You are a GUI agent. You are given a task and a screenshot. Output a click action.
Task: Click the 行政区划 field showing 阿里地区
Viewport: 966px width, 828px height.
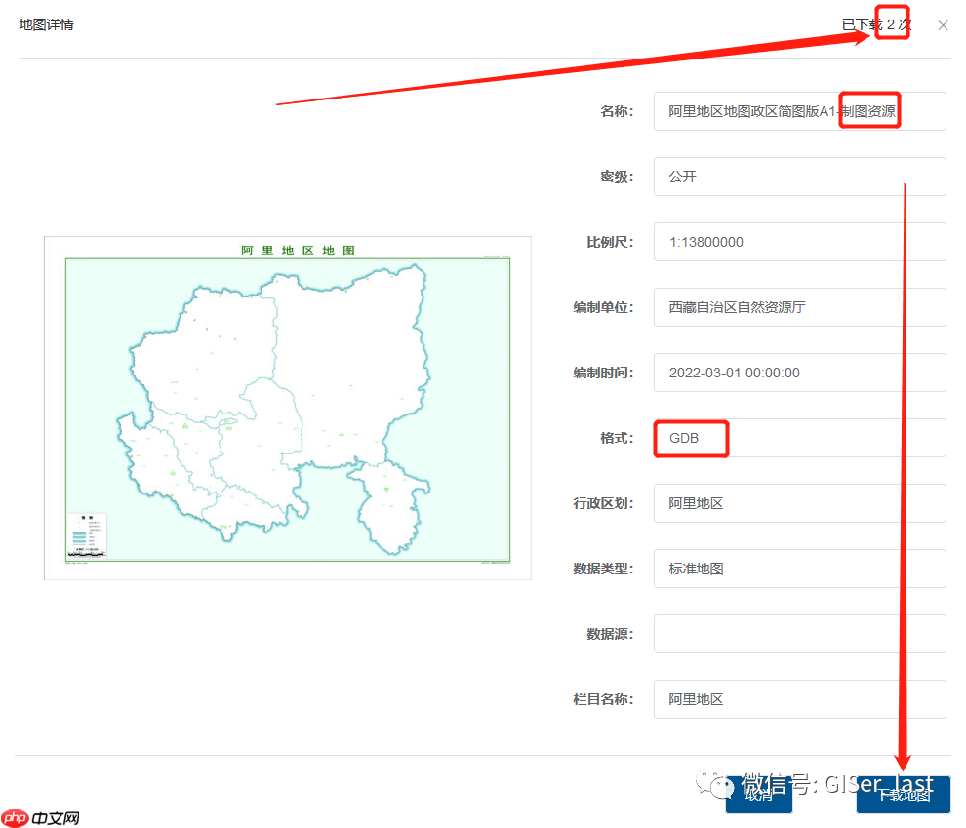[799, 503]
